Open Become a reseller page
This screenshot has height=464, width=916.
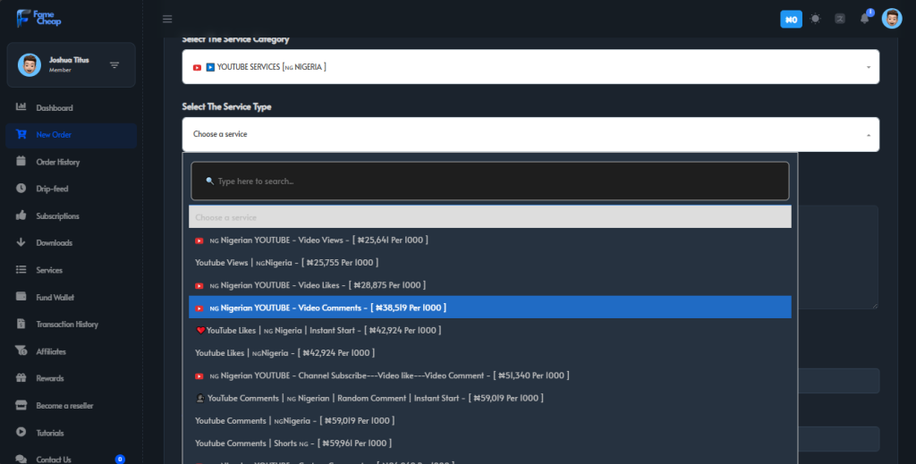pyautogui.click(x=64, y=406)
